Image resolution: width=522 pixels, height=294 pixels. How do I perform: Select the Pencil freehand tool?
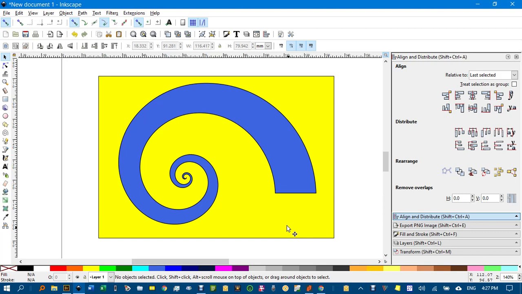pyautogui.click(x=5, y=141)
